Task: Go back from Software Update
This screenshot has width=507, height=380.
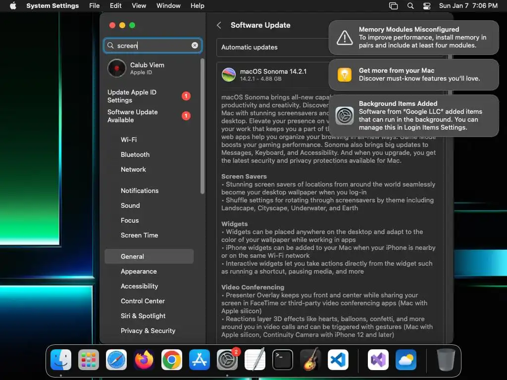Action: [219, 25]
